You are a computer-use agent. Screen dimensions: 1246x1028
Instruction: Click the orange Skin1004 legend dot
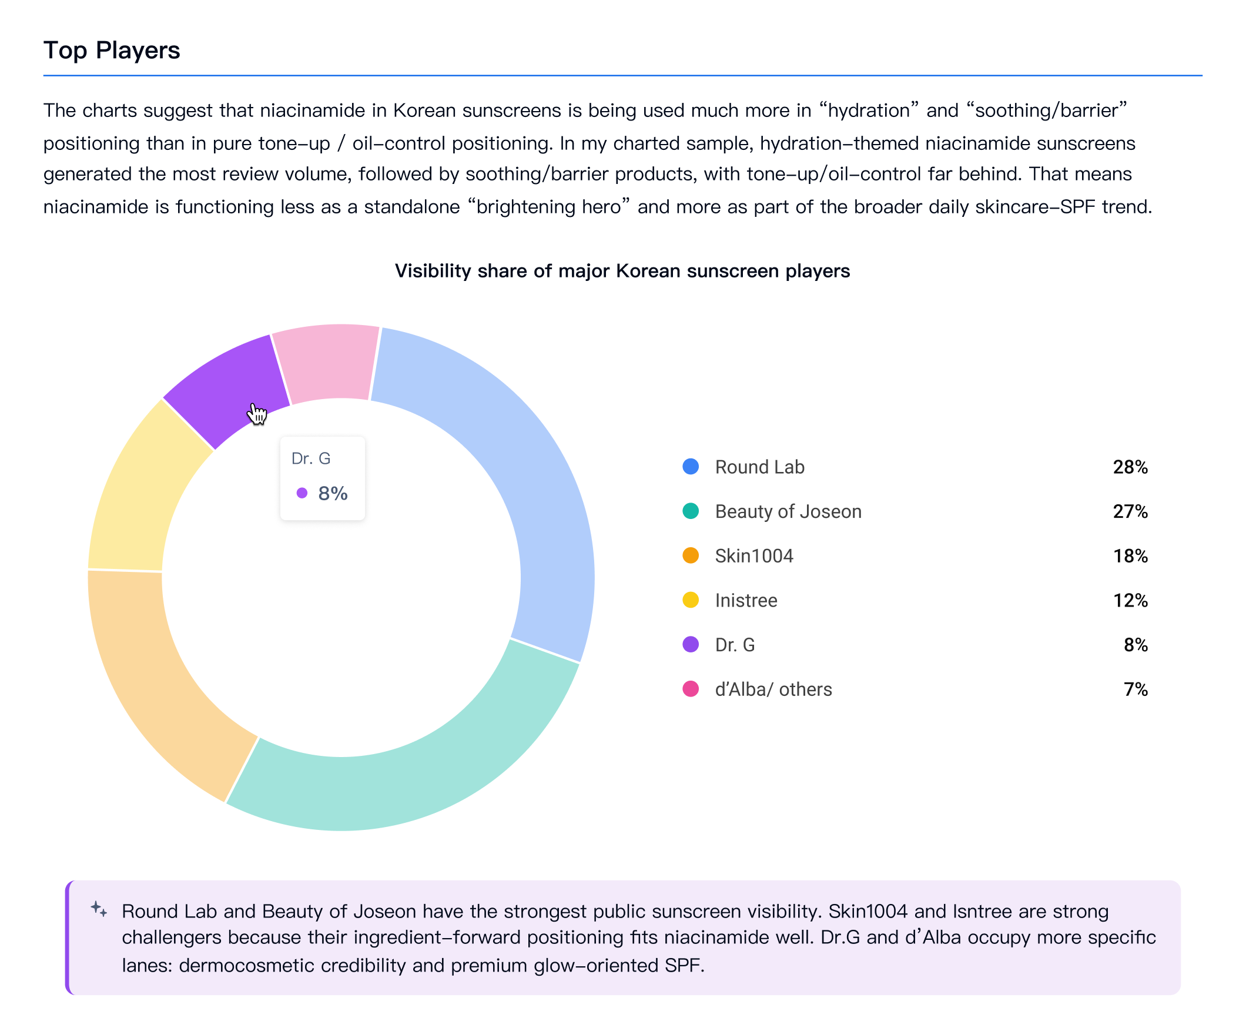pyautogui.click(x=691, y=555)
